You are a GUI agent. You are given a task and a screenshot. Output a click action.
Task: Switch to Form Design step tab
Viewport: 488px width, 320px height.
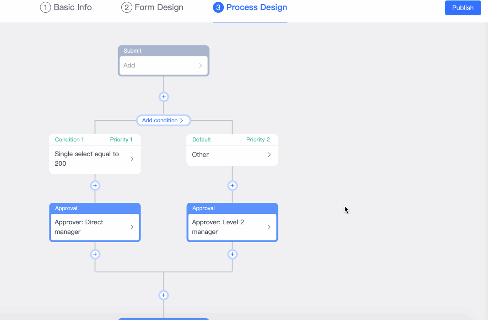coord(152,8)
